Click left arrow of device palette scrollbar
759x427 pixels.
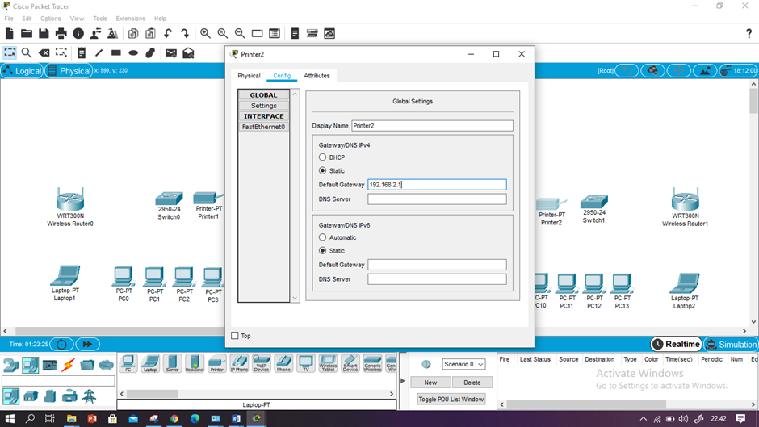[x=121, y=394]
